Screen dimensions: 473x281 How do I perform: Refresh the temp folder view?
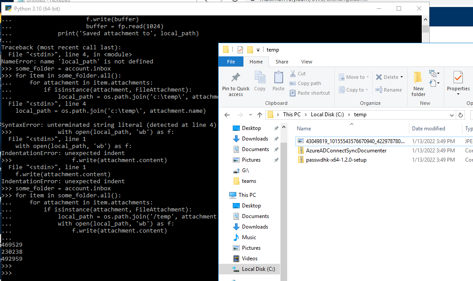[x=460, y=115]
